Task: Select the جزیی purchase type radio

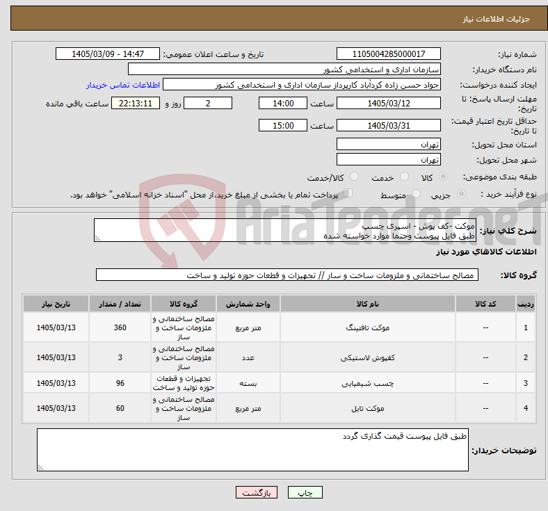Action: [x=461, y=193]
